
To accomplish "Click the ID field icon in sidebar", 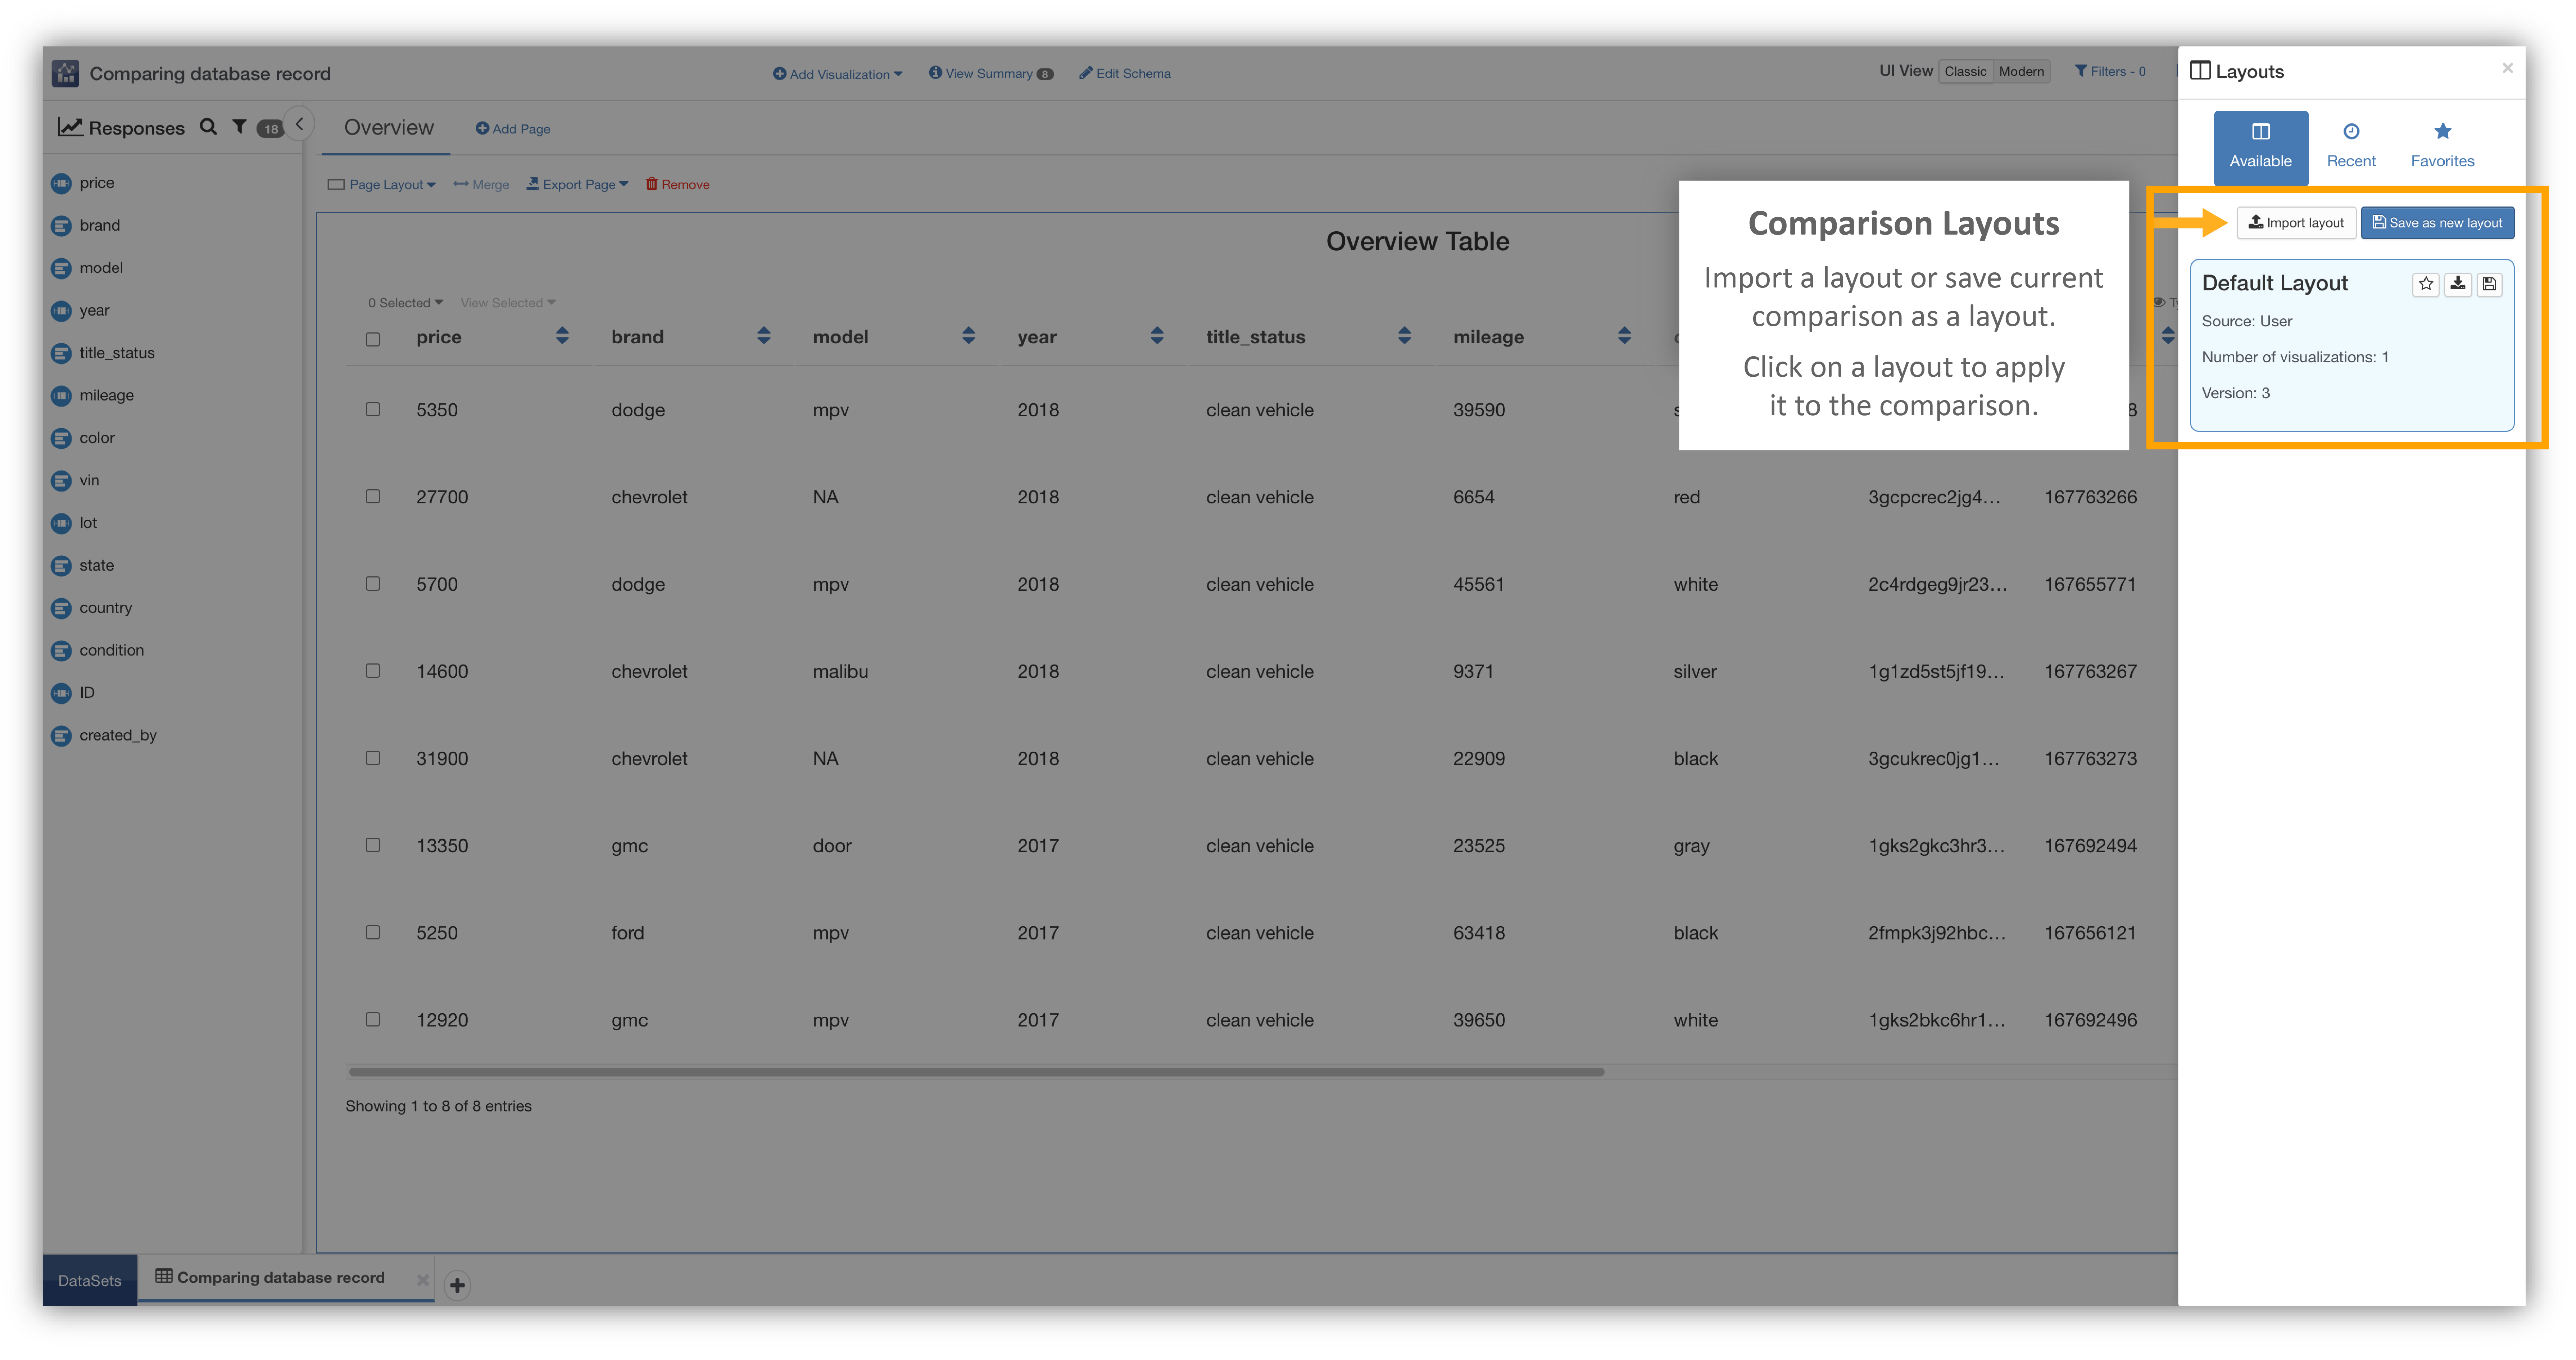I will [62, 693].
